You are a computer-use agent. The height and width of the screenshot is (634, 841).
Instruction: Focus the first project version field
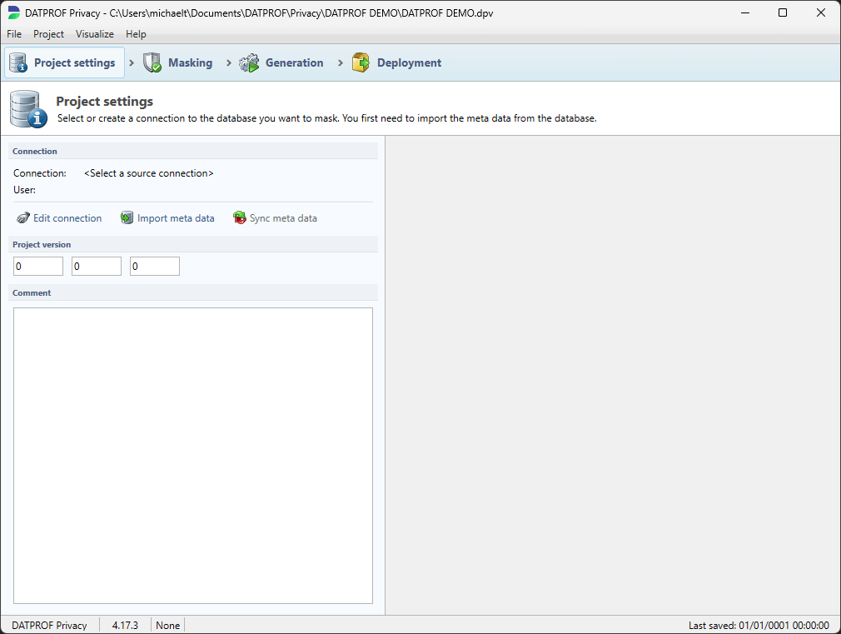click(38, 267)
